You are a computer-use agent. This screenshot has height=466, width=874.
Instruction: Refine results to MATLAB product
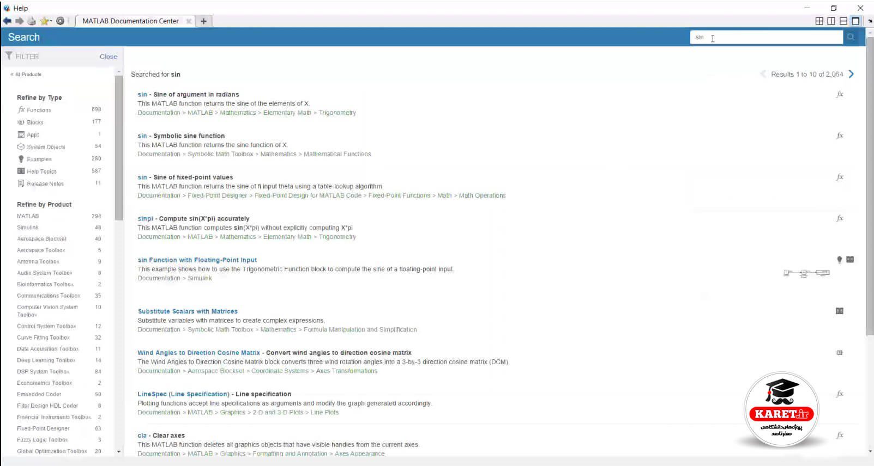(28, 216)
